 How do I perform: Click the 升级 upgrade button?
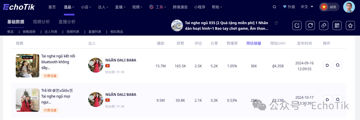289,7
